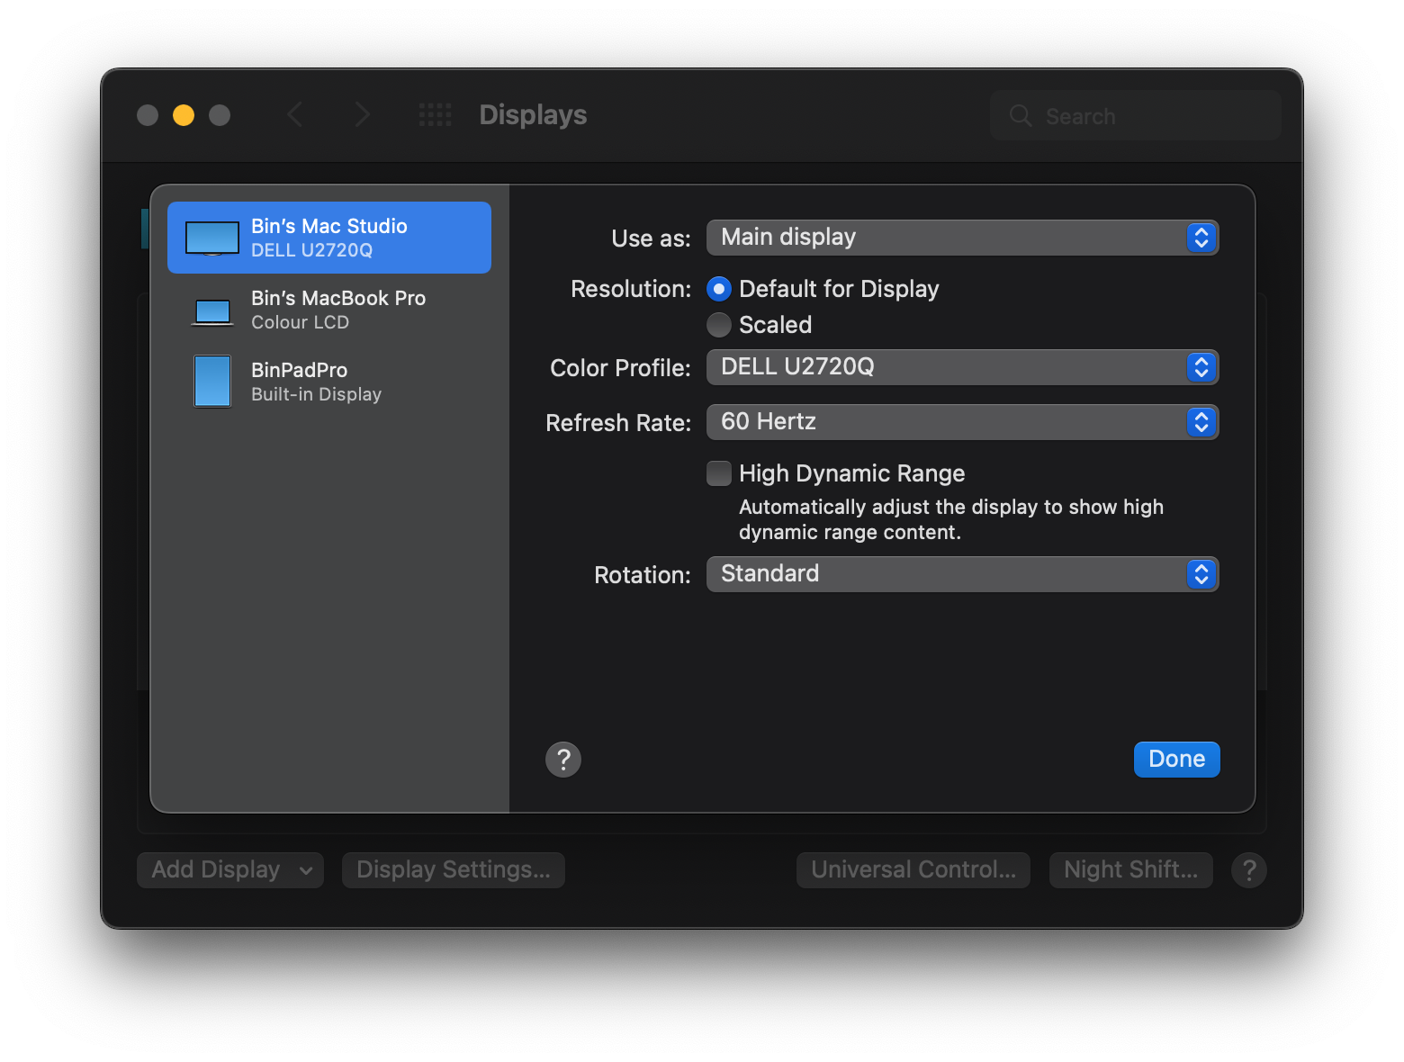Viewport: 1404px width, 1062px height.
Task: Open the Rotation dropdown menu
Action: (x=962, y=574)
